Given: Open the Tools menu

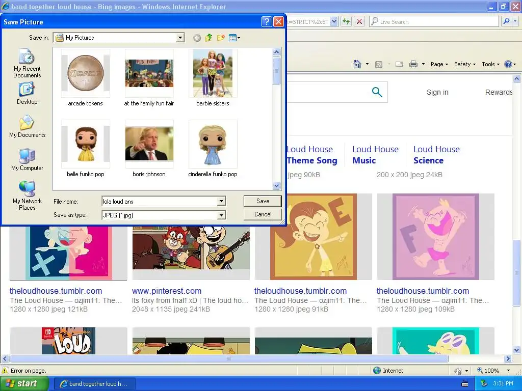Looking at the screenshot, I should point(491,64).
